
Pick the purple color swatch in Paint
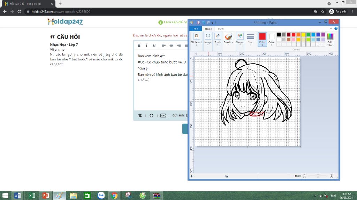point(323,35)
